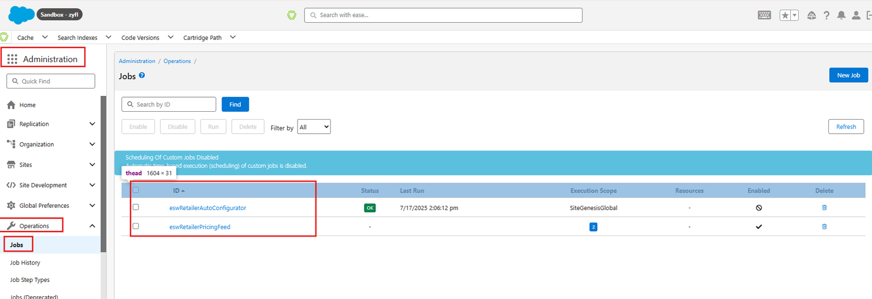The image size is (872, 299).
Task: Click the Delete button in toolbar
Action: (x=248, y=127)
